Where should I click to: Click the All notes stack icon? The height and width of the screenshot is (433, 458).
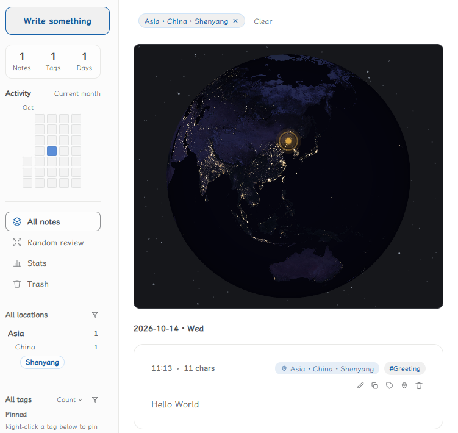tap(17, 222)
